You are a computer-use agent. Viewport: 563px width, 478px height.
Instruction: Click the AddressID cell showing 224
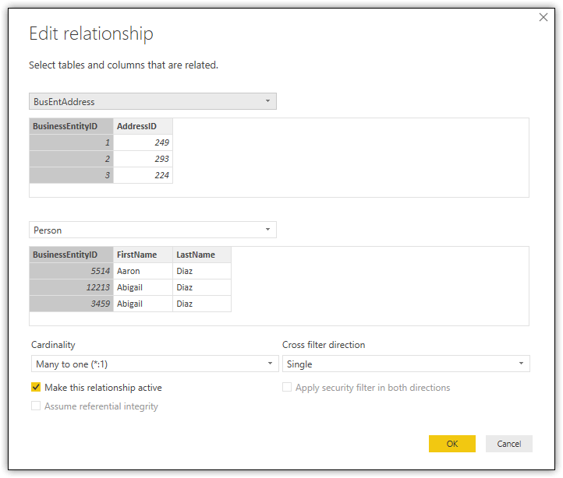[143, 175]
